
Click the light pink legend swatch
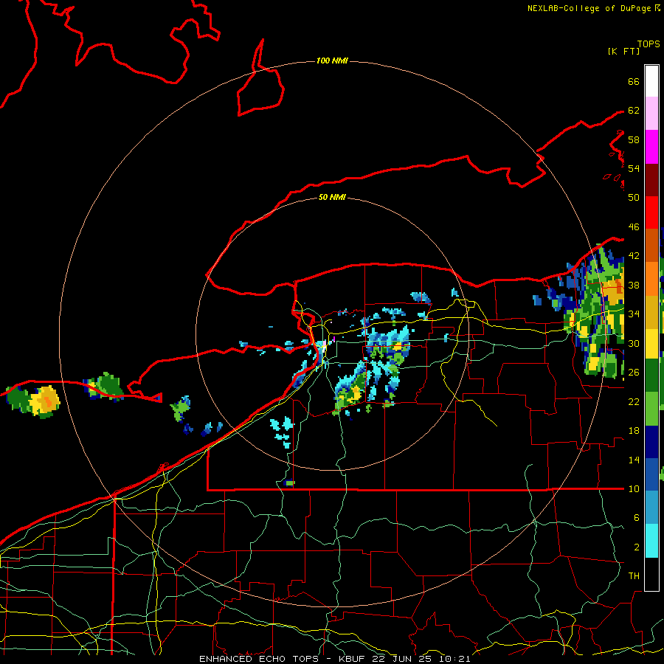coord(651,114)
